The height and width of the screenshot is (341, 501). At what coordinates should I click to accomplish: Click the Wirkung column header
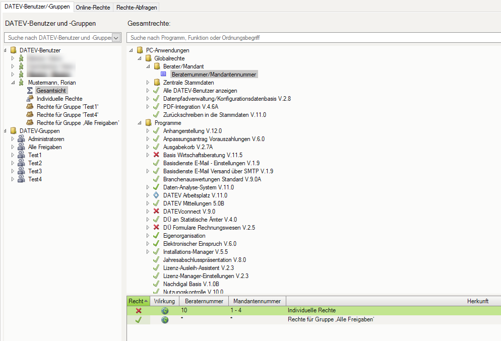point(164,301)
